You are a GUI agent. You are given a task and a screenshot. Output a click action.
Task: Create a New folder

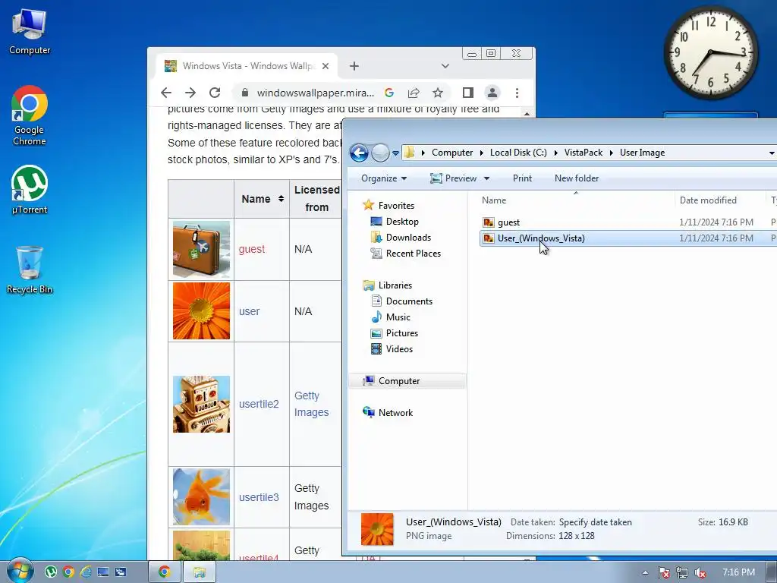click(x=577, y=178)
